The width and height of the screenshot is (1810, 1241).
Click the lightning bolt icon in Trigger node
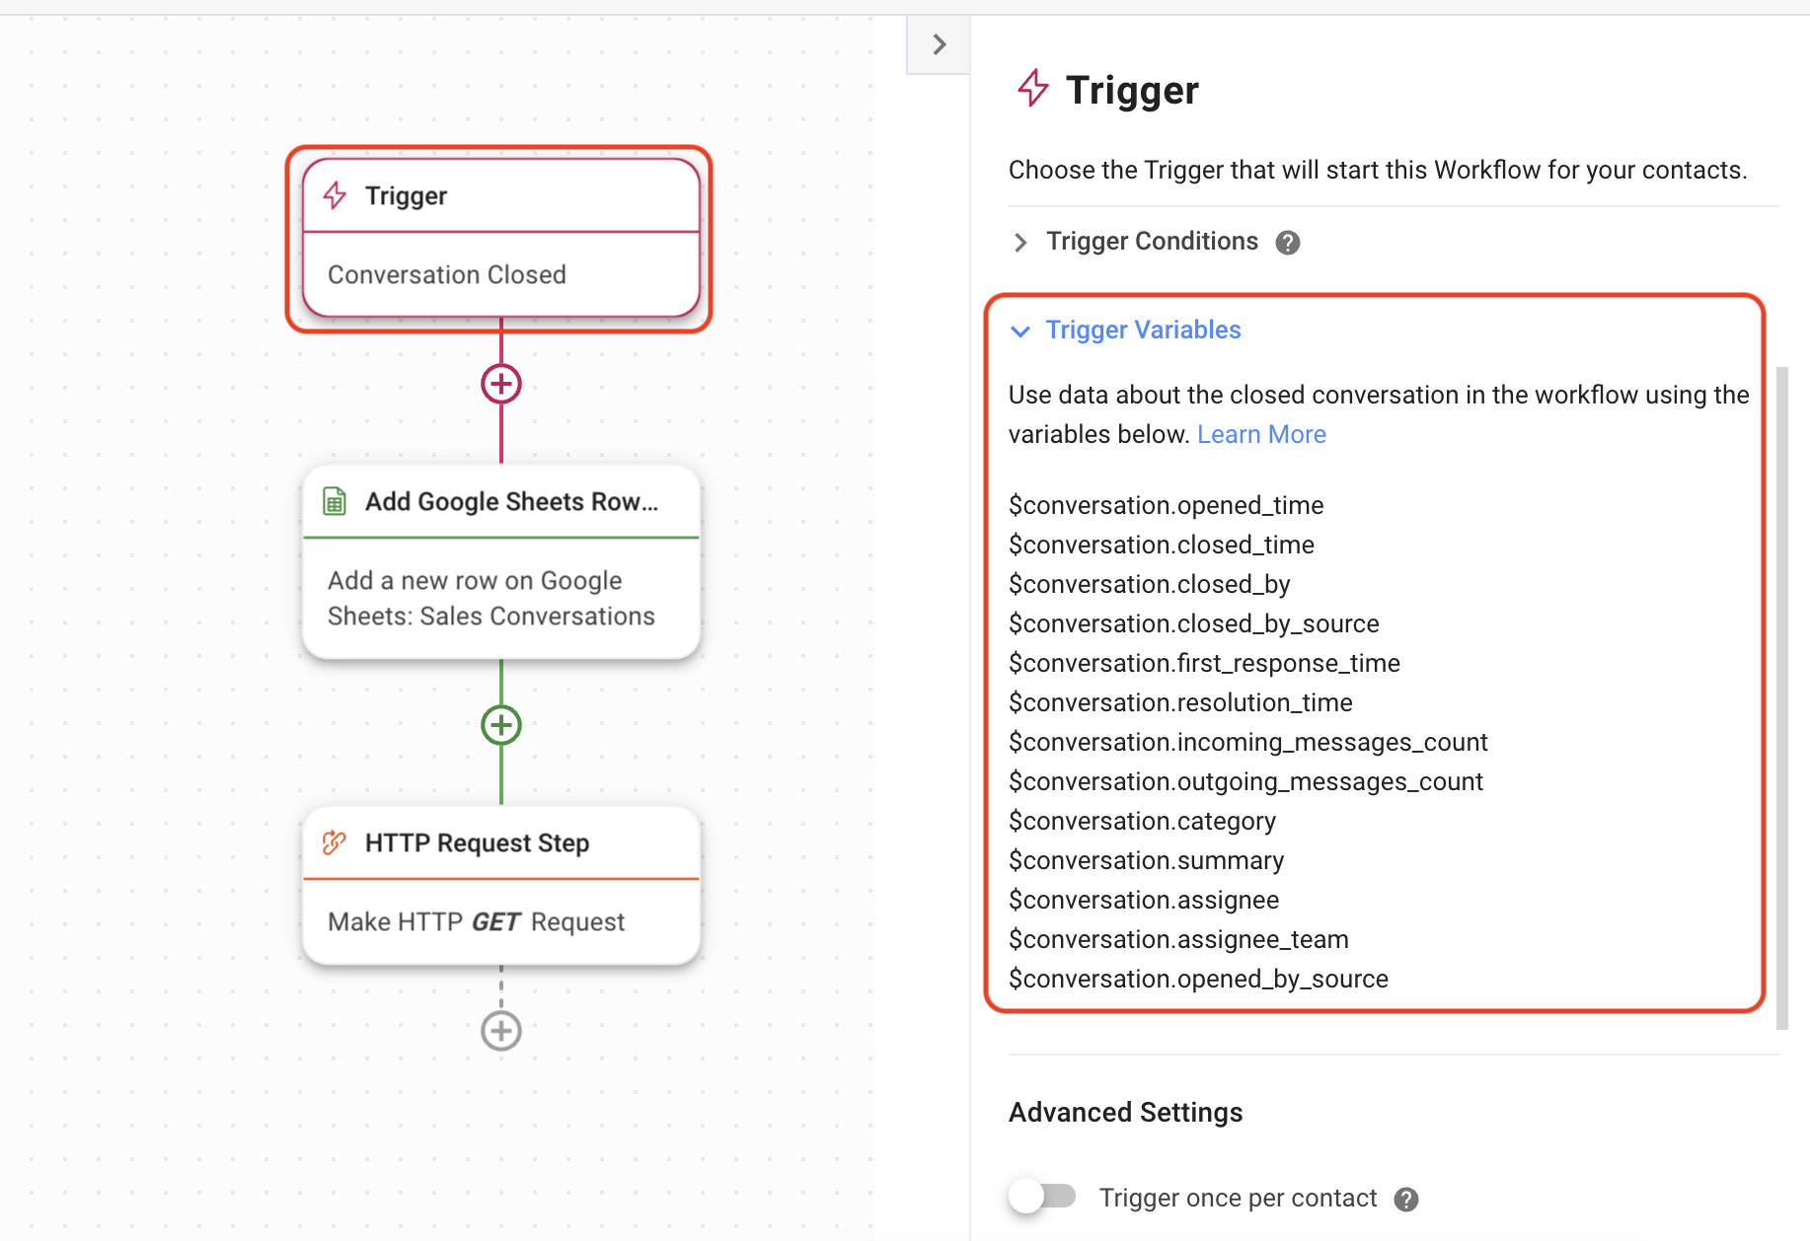point(336,195)
